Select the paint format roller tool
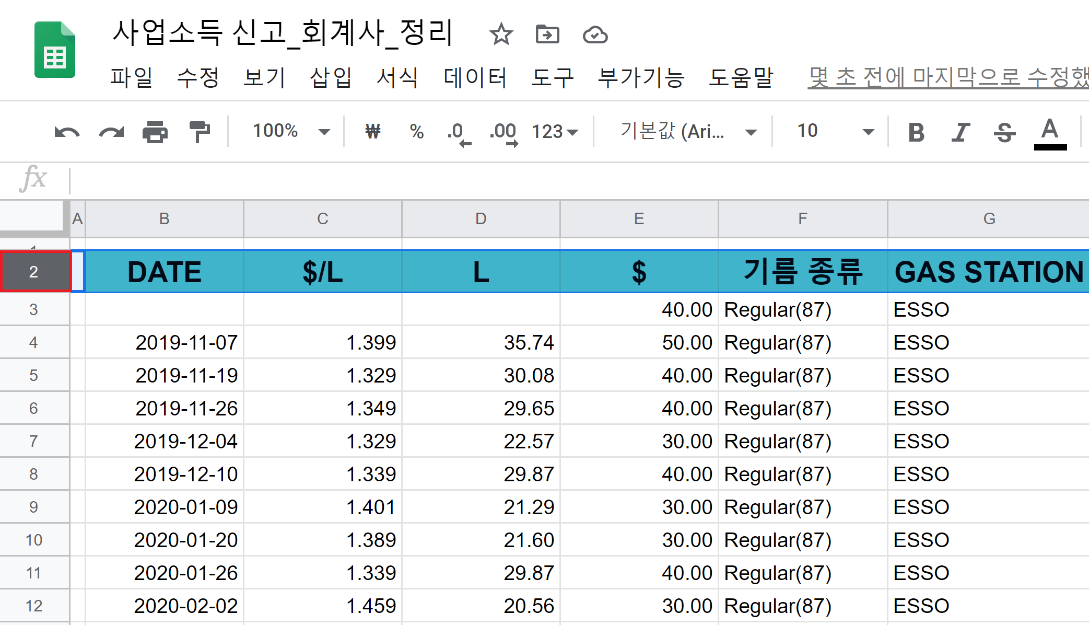The height and width of the screenshot is (625, 1089). [x=199, y=132]
